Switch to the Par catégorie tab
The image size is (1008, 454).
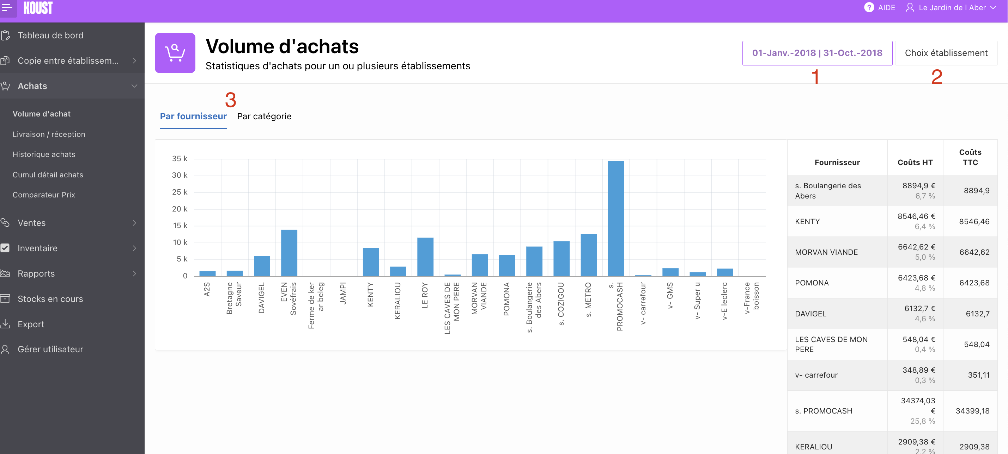pos(264,116)
